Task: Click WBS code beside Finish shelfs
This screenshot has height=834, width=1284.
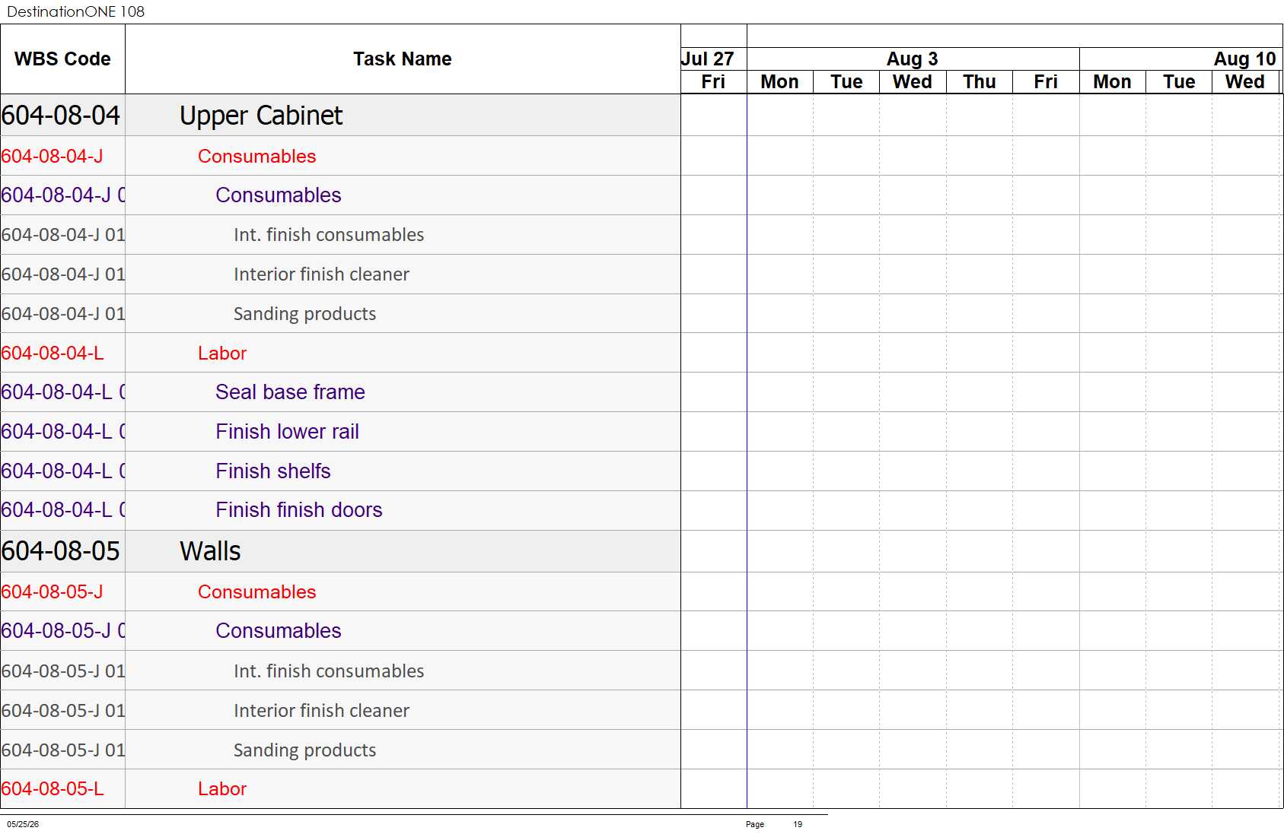Action: [x=63, y=471]
